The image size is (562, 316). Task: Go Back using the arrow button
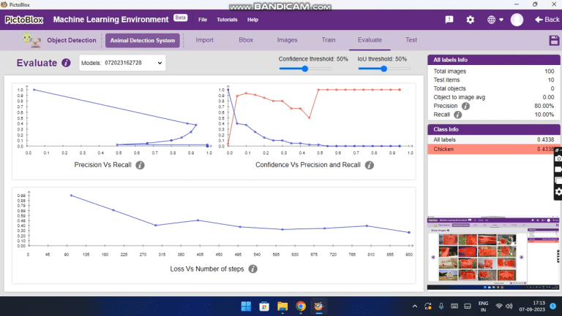coord(547,20)
